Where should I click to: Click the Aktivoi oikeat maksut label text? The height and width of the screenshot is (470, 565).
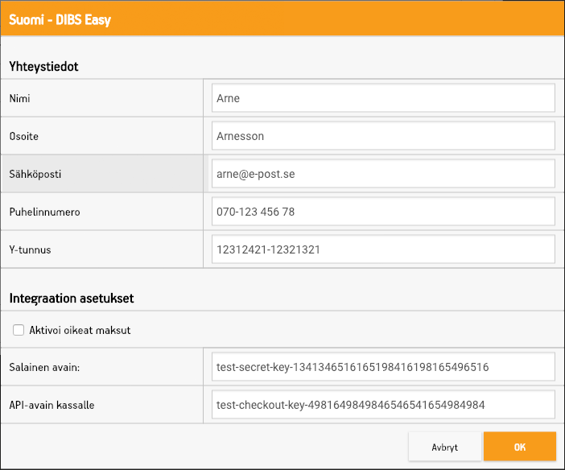pyautogui.click(x=80, y=330)
